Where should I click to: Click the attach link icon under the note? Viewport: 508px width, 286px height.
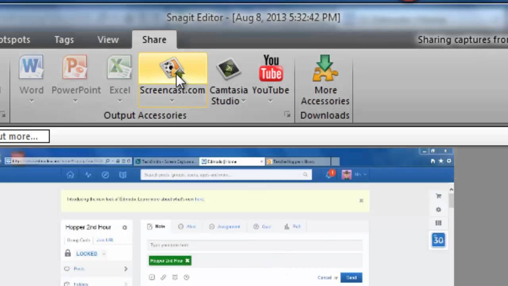pos(163,277)
